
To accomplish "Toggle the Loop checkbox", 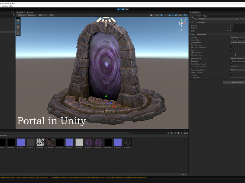I will [231, 50].
